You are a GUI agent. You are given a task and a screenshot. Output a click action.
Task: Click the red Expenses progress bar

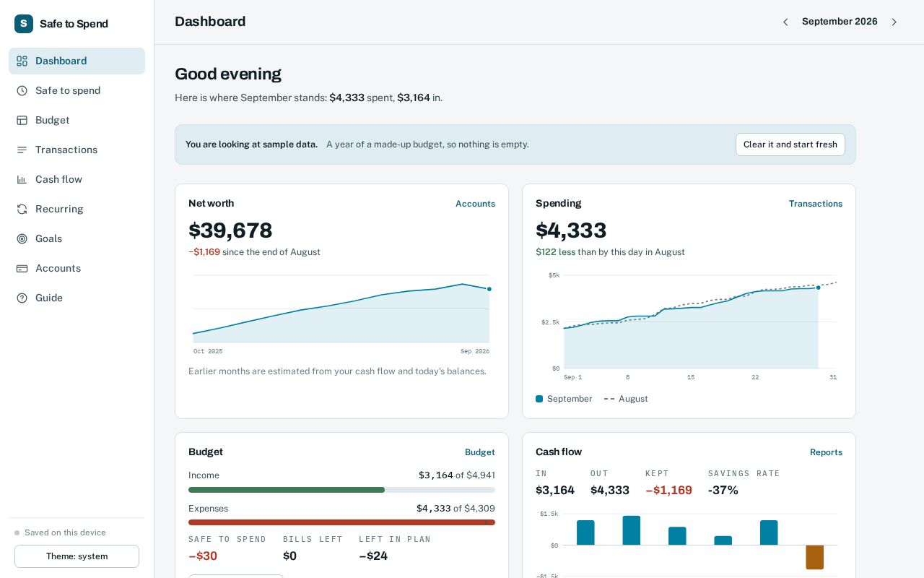pyautogui.click(x=341, y=522)
